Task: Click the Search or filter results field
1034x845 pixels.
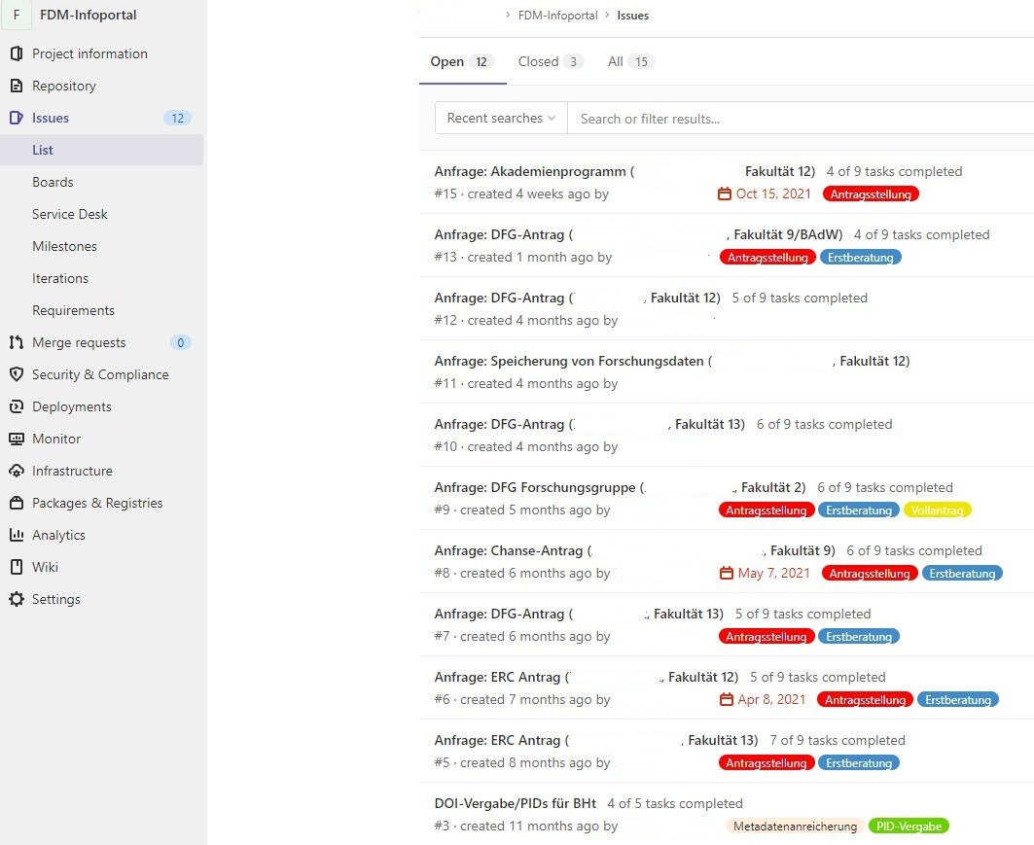Action: pos(798,119)
